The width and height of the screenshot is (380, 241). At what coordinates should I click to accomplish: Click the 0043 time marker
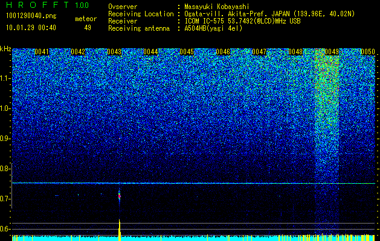point(114,52)
